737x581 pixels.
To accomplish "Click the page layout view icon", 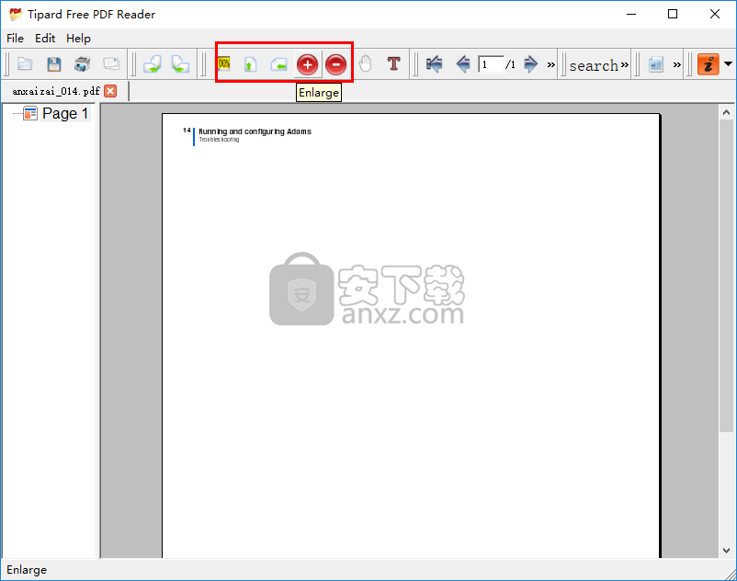I will click(x=656, y=64).
